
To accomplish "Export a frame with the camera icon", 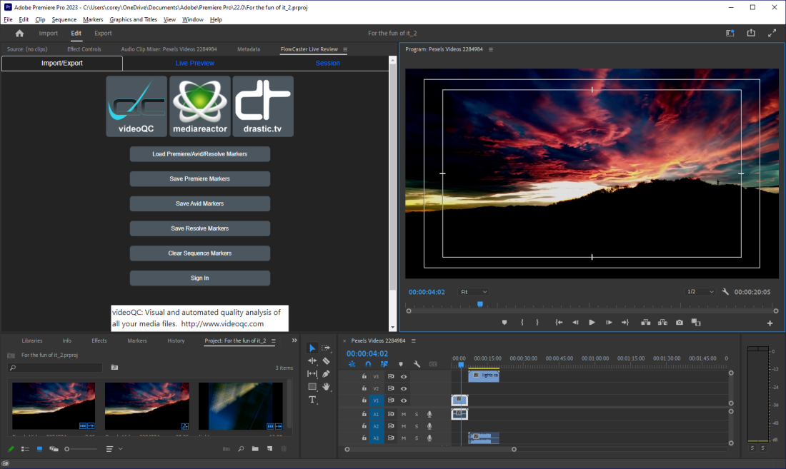I will 680,323.
